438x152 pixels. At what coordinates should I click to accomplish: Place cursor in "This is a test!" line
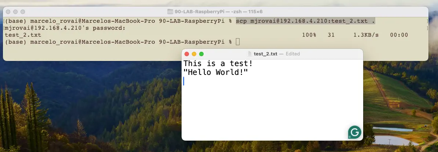coord(218,64)
